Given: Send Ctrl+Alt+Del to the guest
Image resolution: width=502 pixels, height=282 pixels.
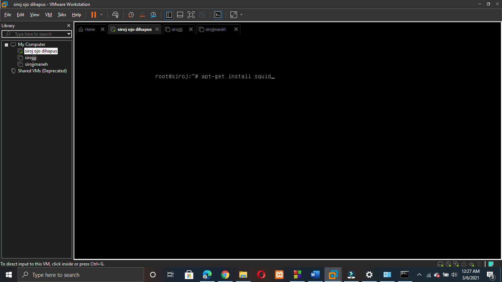Looking at the screenshot, I should click(x=115, y=15).
